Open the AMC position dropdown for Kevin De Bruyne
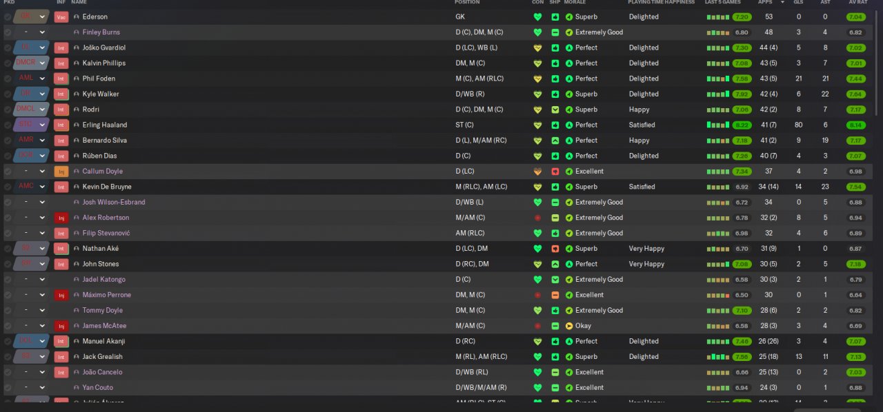 (42, 187)
